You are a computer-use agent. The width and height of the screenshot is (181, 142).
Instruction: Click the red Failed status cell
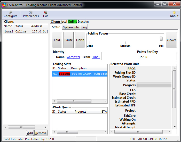64,74
